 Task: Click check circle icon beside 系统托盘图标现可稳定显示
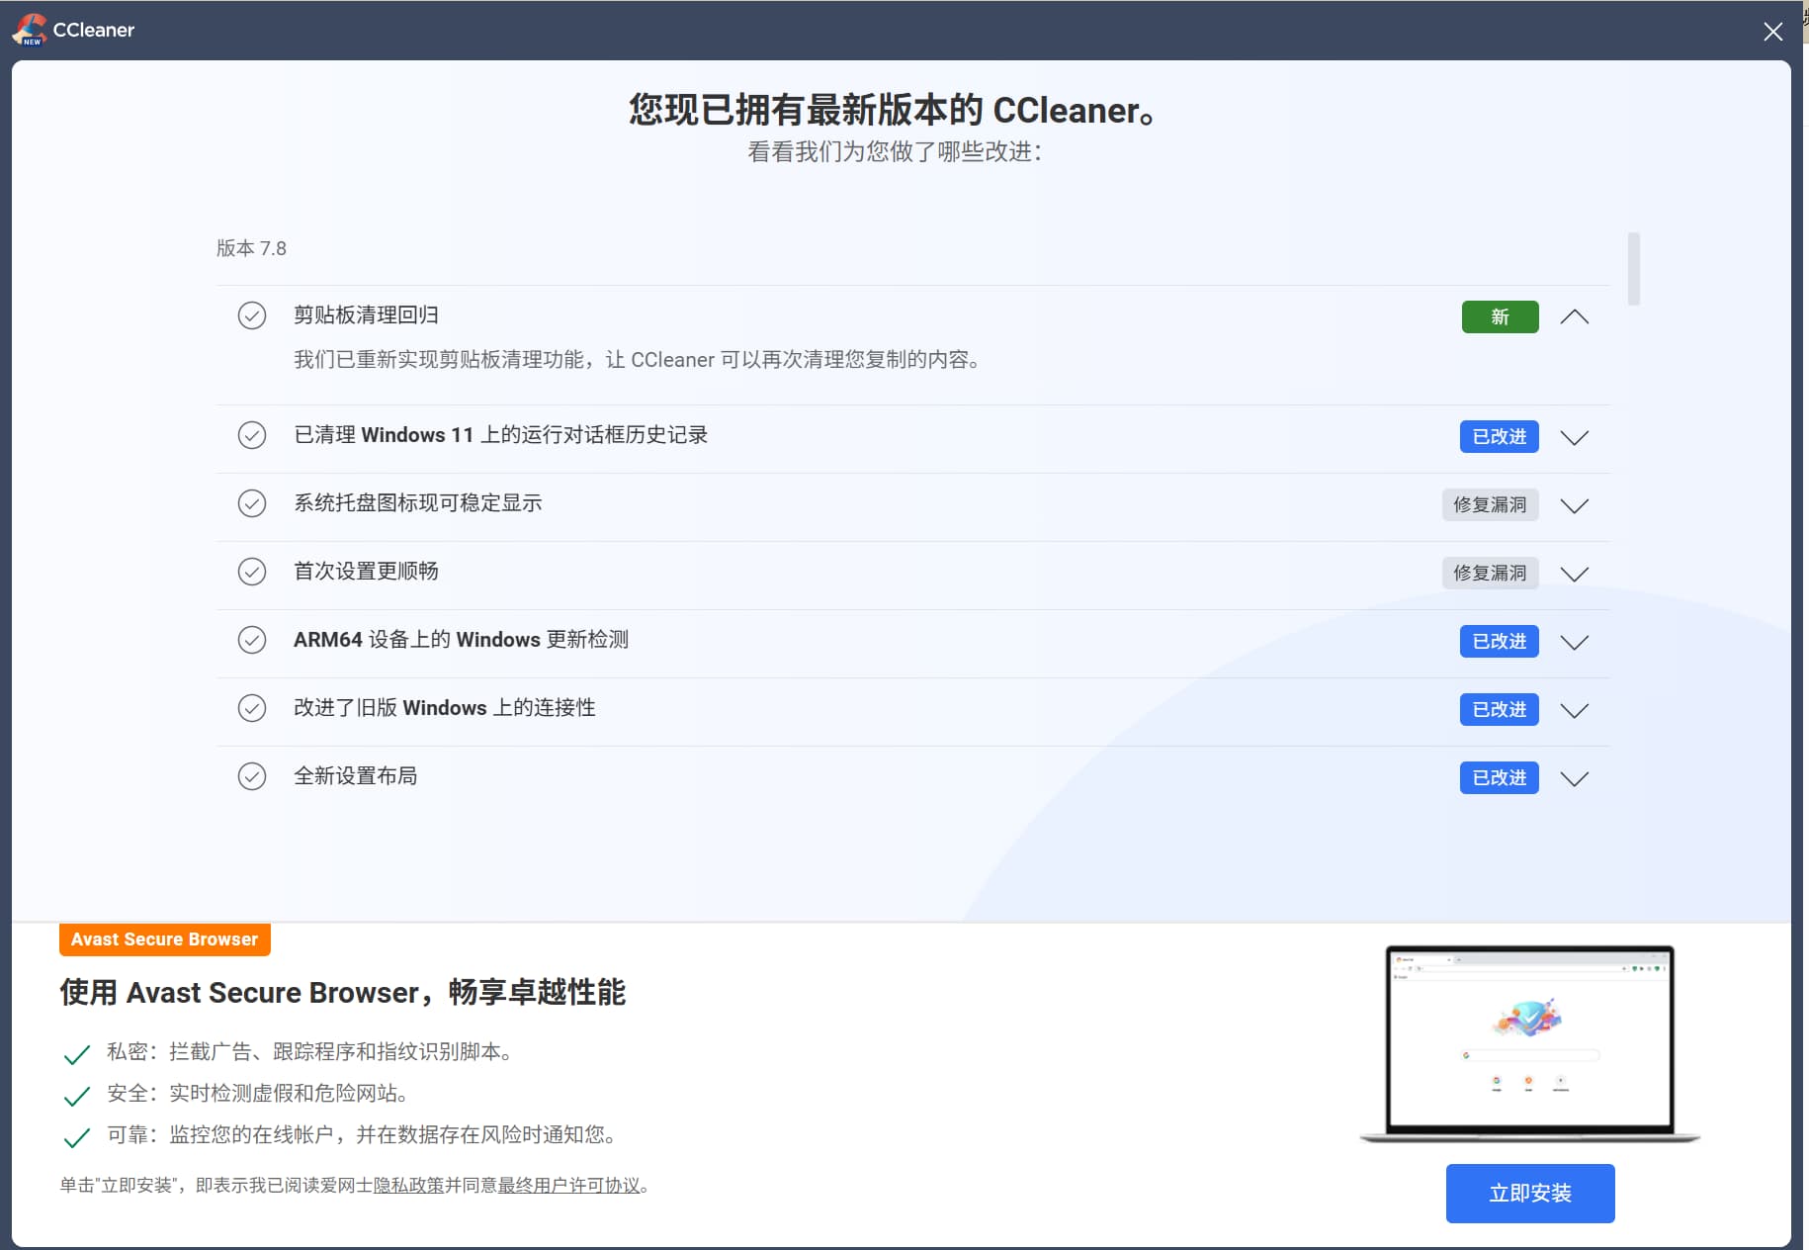(252, 503)
